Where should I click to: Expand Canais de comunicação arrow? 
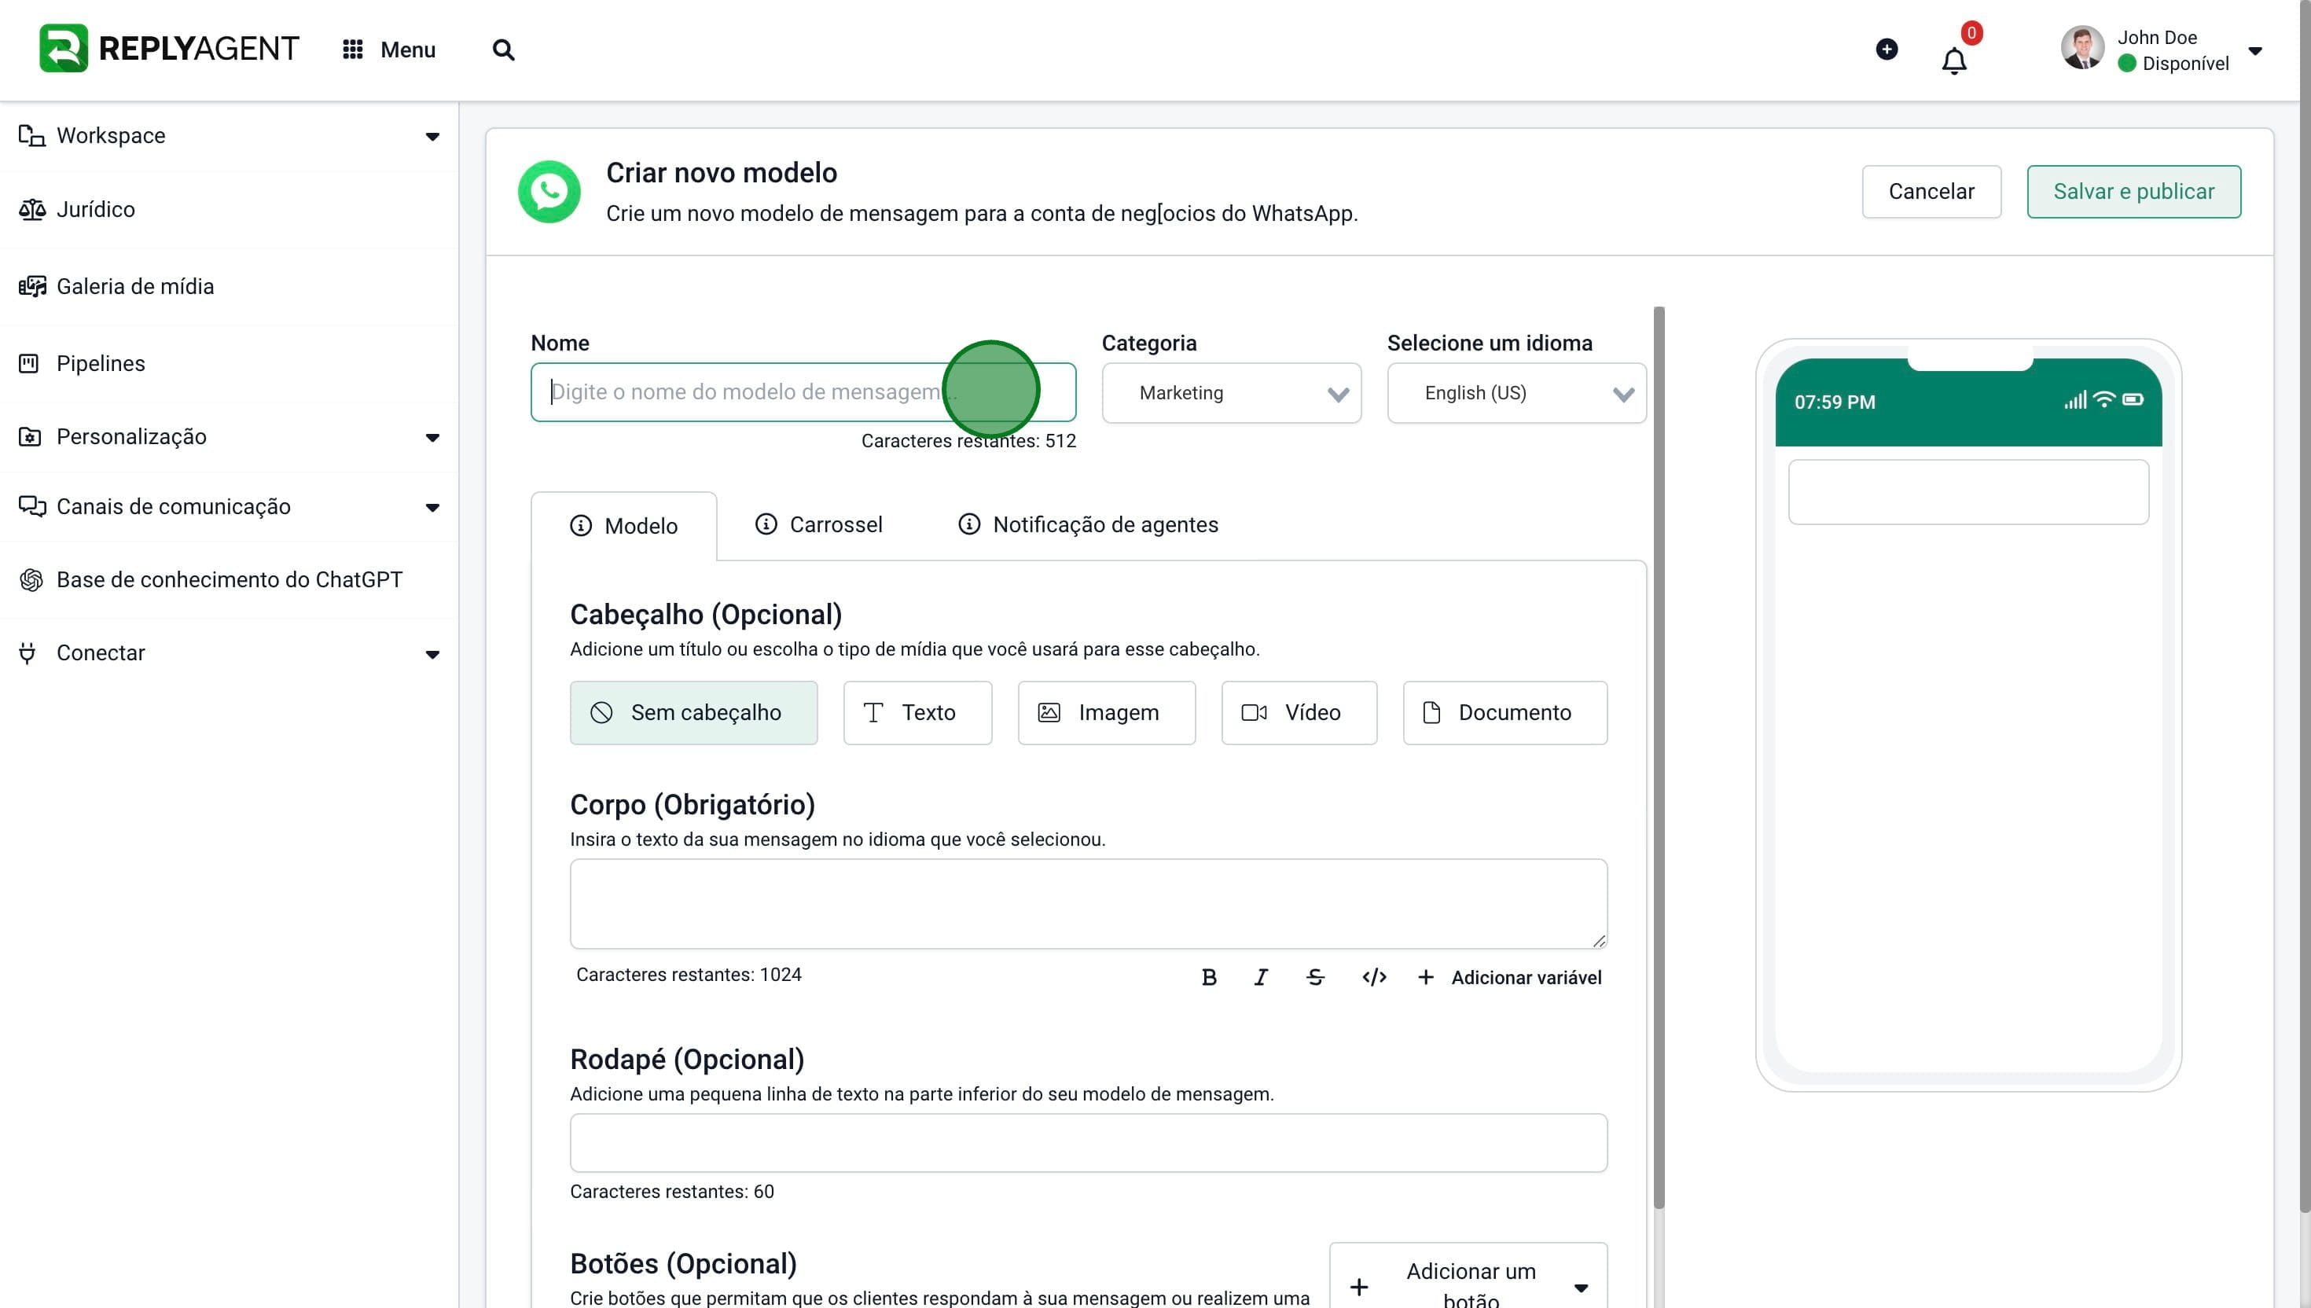click(x=432, y=508)
